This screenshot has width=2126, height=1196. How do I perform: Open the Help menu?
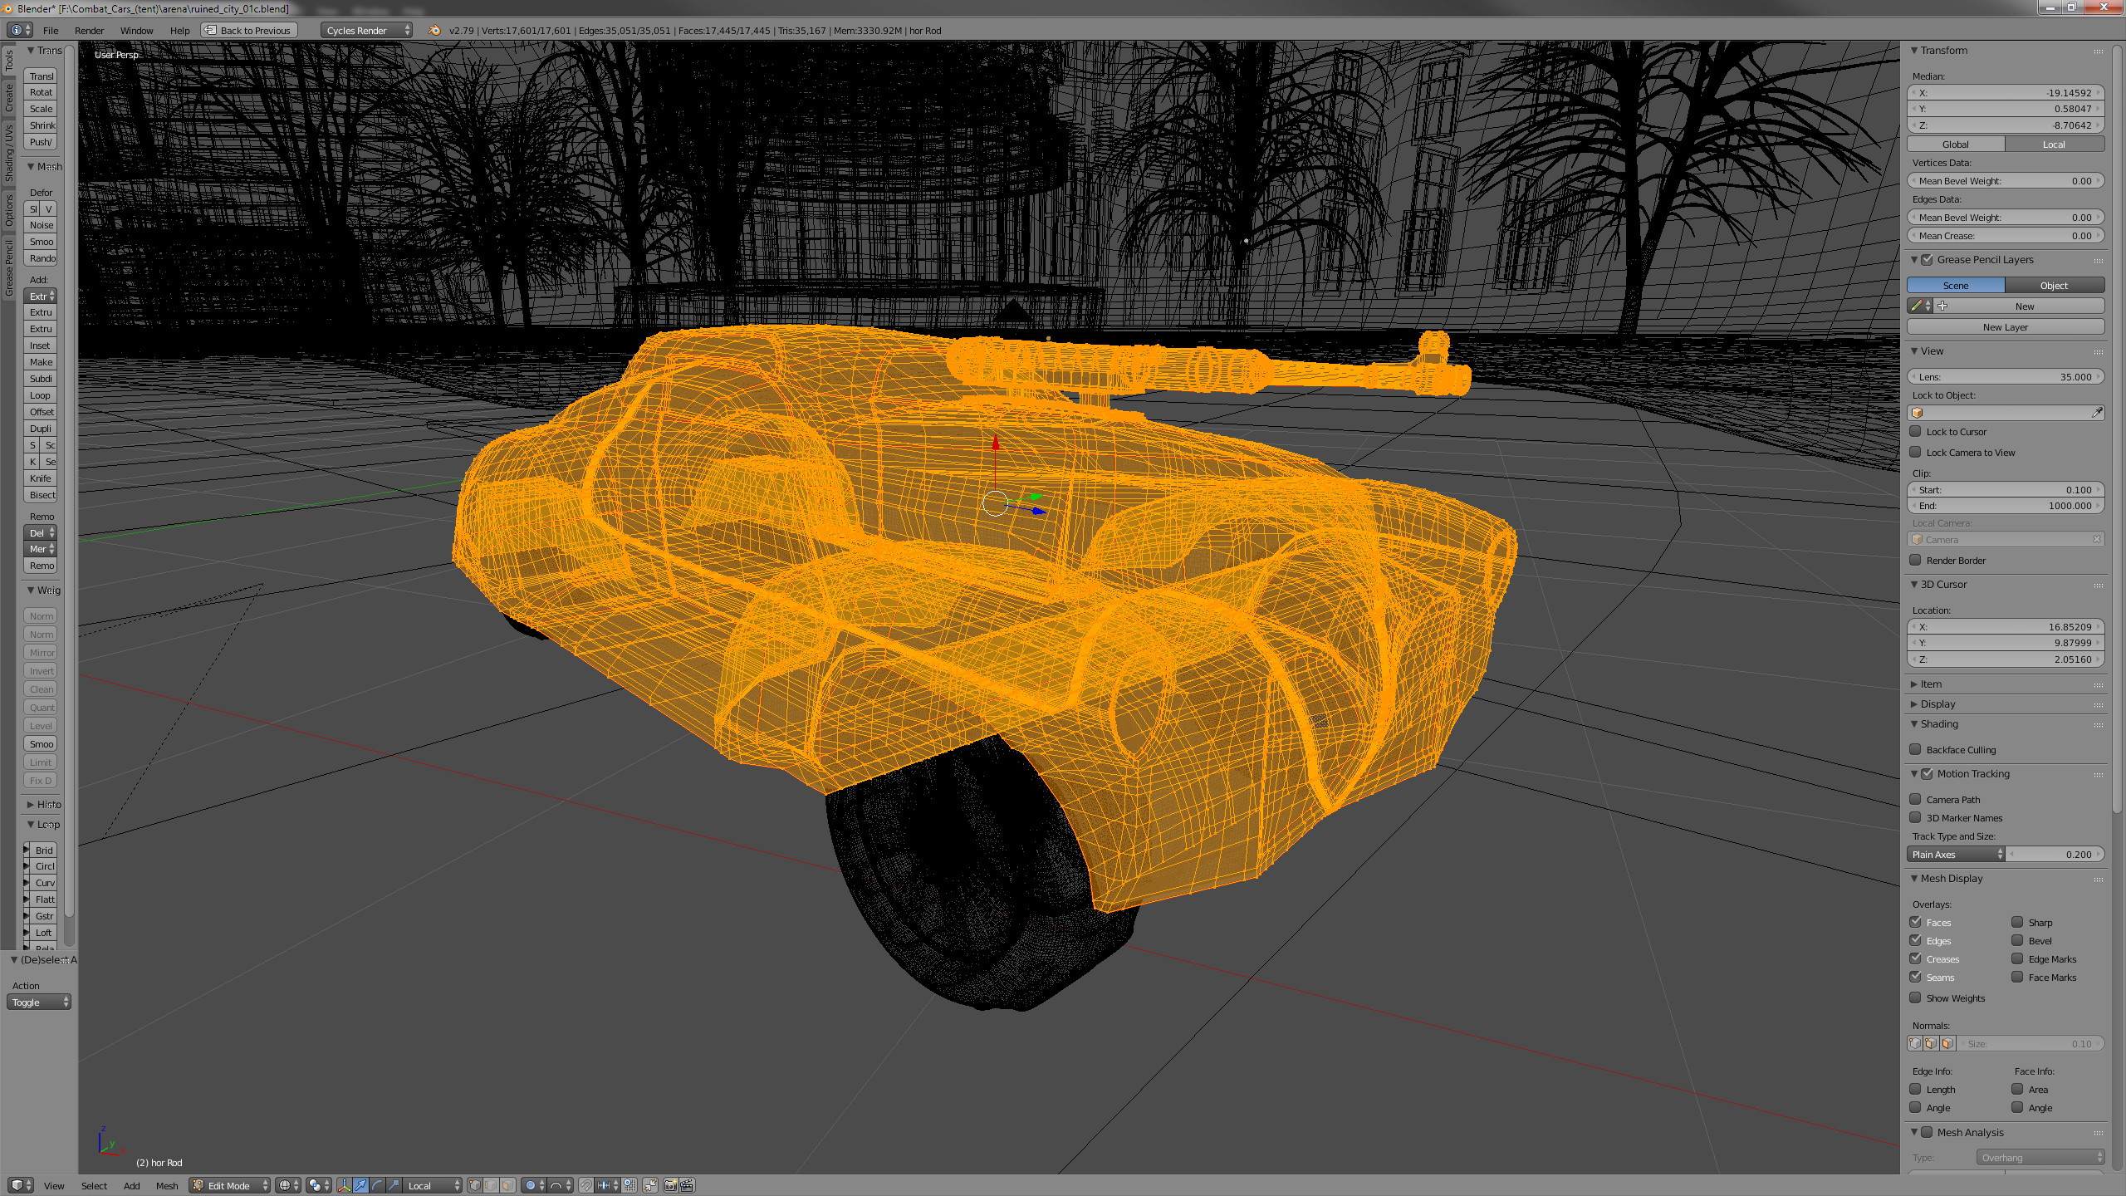click(179, 30)
